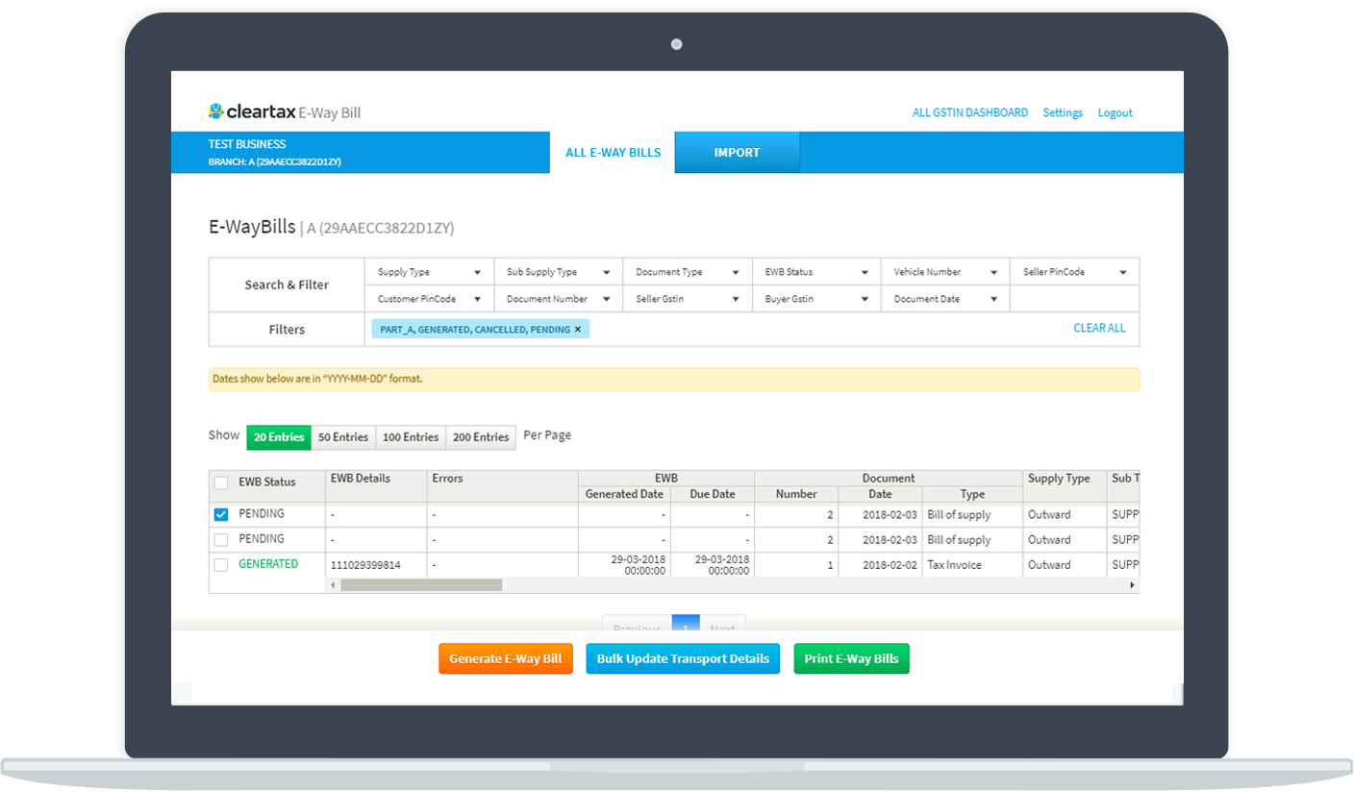Check the GENERATED row's checkbox

coord(219,564)
